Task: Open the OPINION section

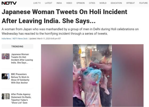Action: click(x=80, y=3)
